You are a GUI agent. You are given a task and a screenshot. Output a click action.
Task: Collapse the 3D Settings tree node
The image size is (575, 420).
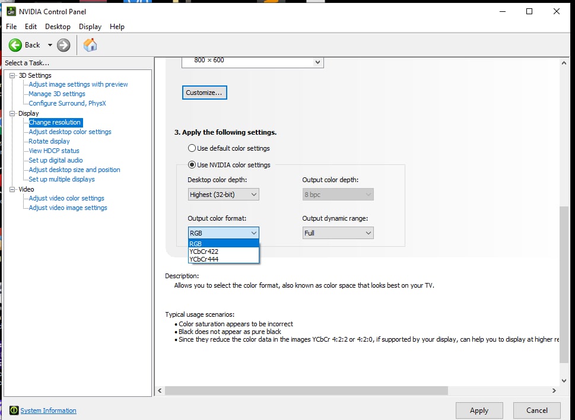click(12, 75)
